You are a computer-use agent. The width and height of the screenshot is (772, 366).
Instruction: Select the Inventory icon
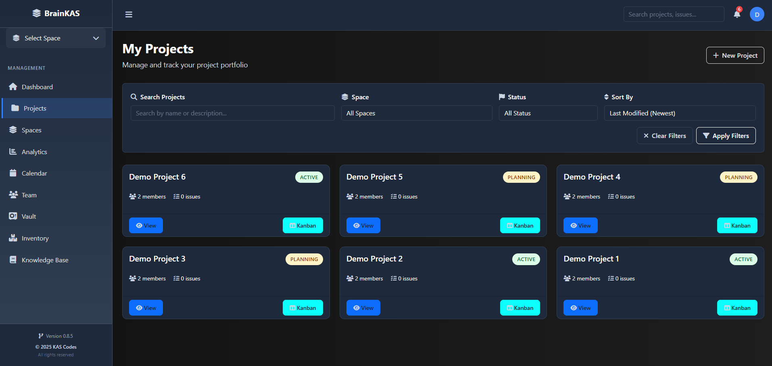tap(13, 238)
